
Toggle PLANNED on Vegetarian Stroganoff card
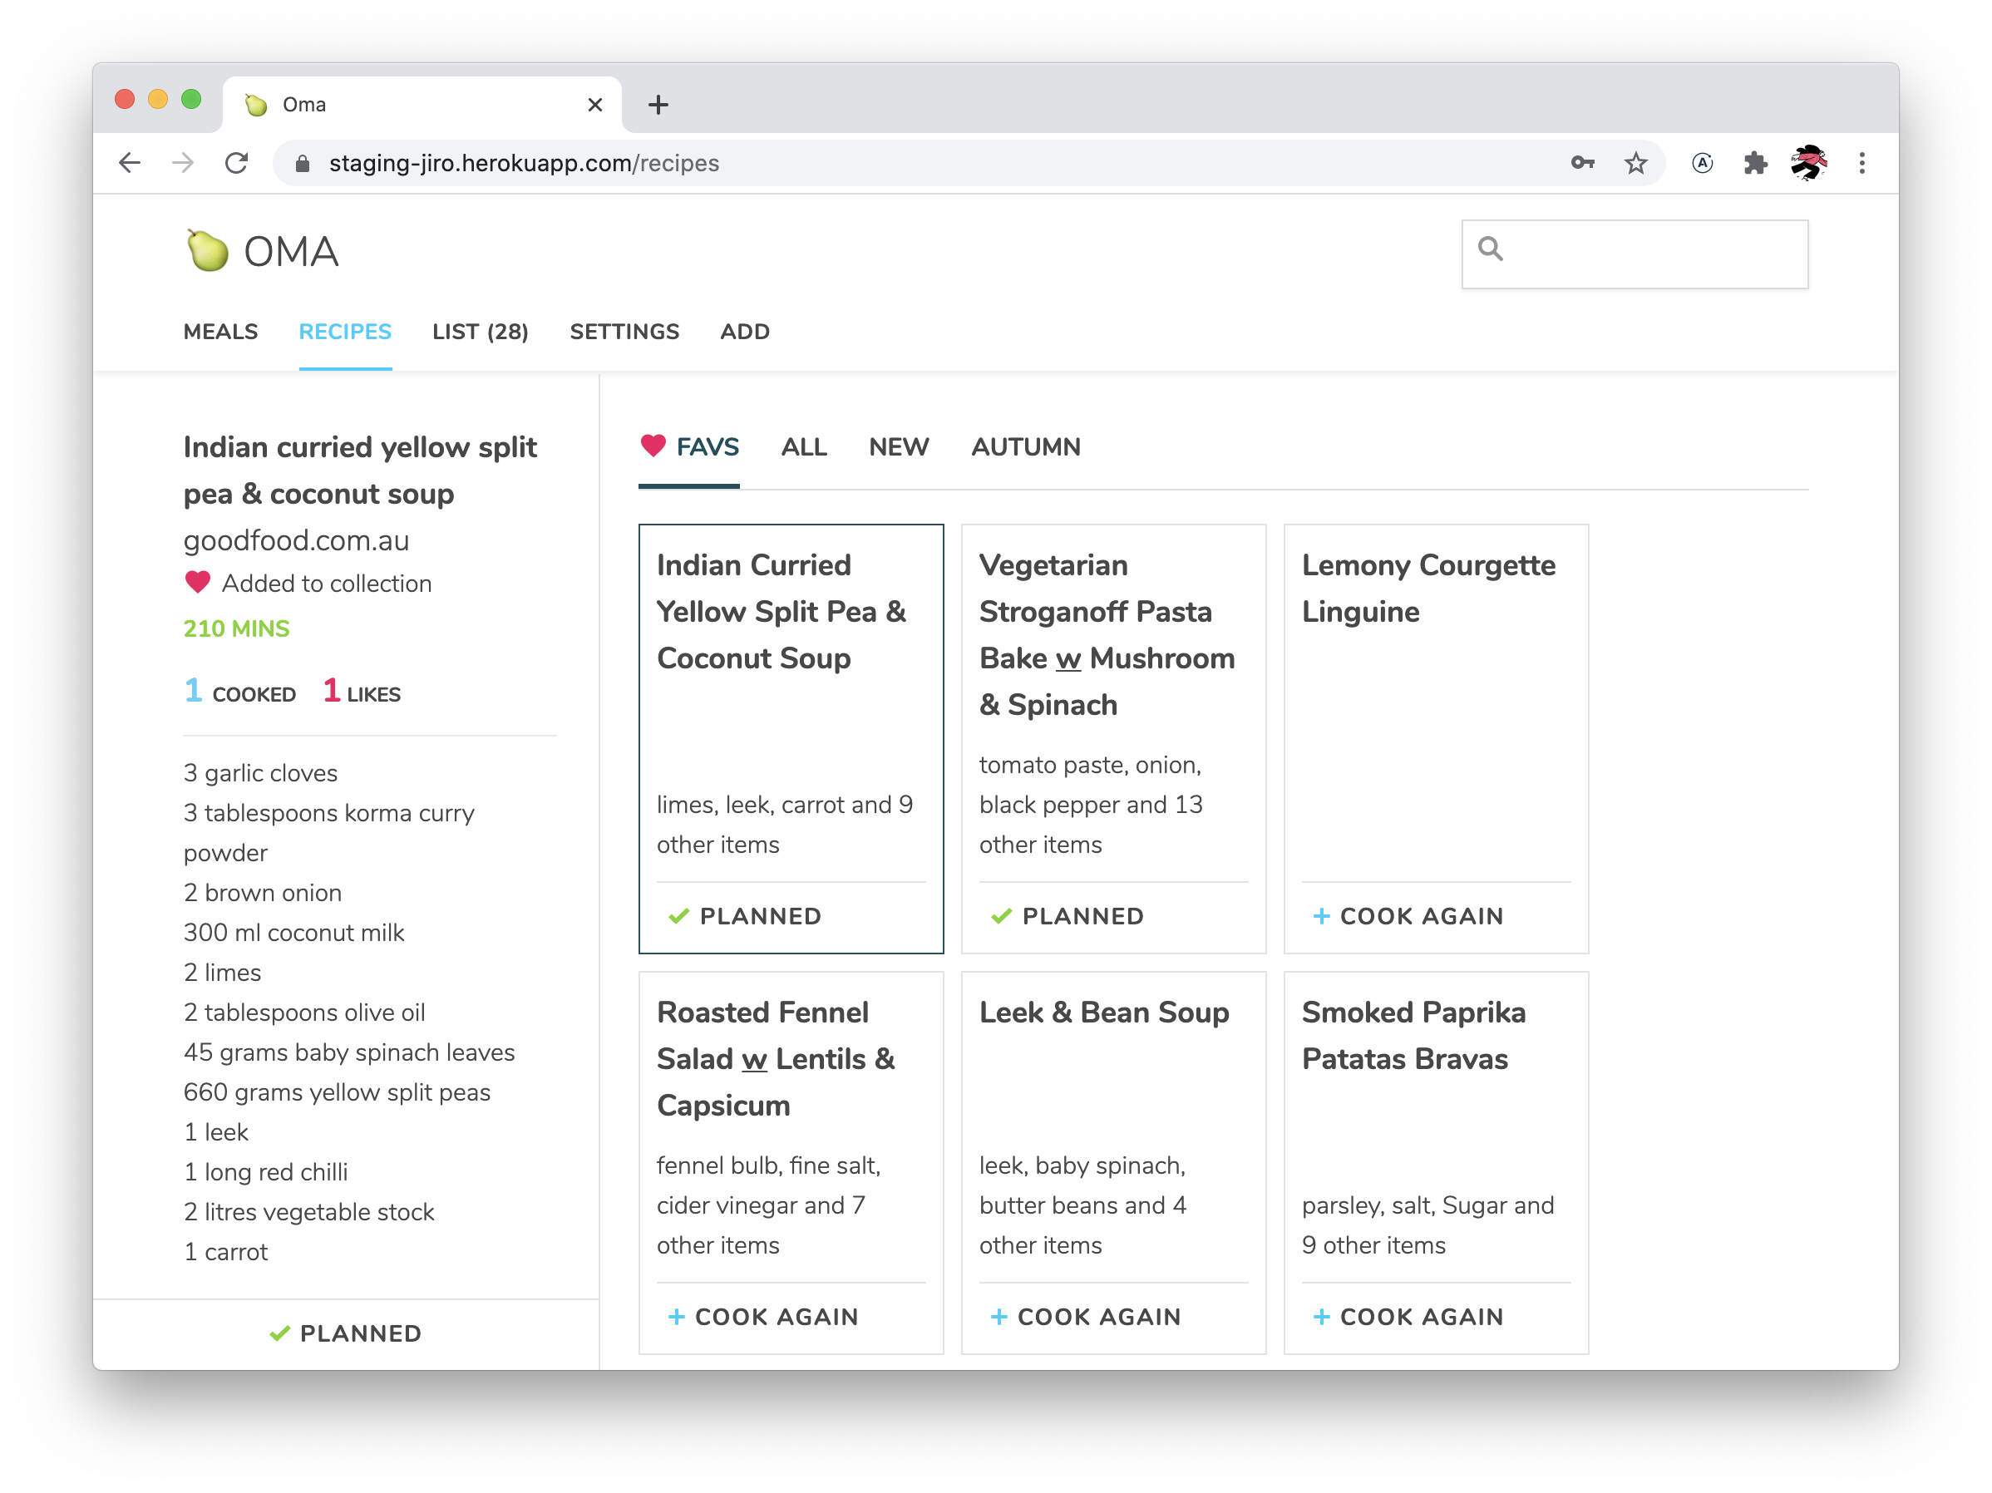pos(1067,916)
